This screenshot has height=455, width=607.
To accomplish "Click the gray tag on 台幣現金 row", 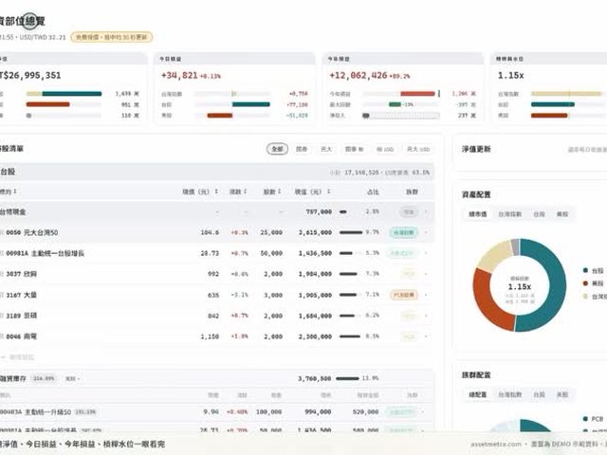I will [409, 211].
